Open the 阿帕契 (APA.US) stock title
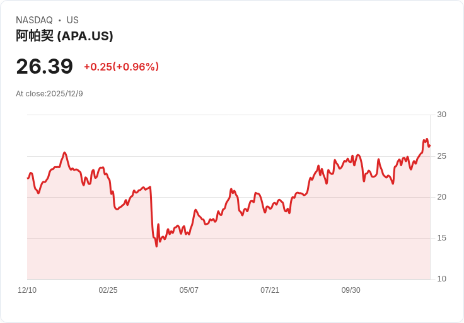The height and width of the screenshot is (323, 464). [x=64, y=36]
